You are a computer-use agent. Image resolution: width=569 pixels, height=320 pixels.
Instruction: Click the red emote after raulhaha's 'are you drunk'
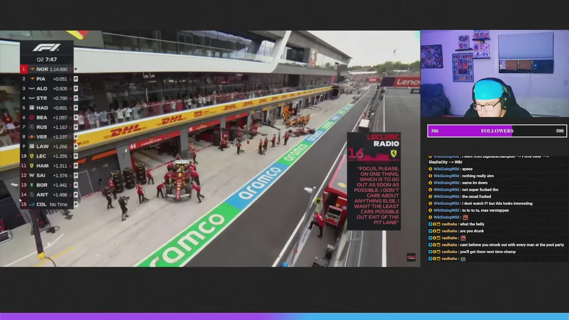coord(463,238)
